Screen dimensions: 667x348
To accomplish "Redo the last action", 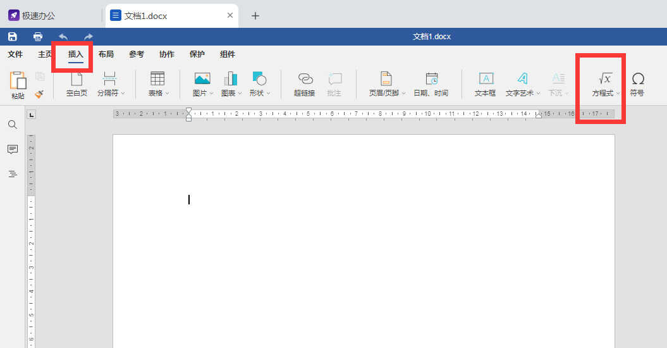I will (x=88, y=37).
